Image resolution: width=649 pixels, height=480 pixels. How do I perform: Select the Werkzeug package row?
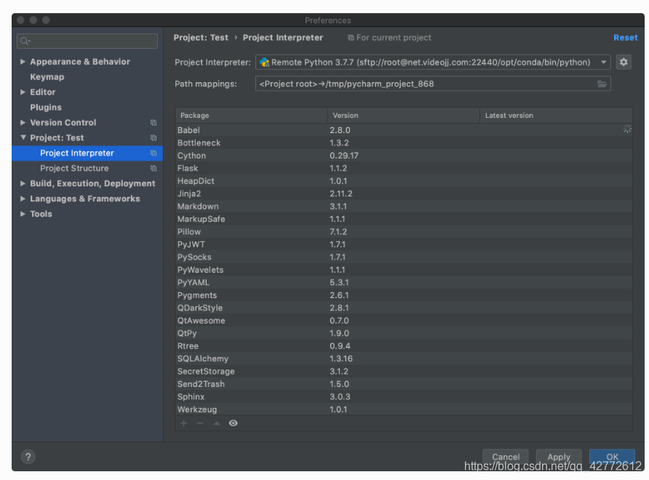[404, 409]
